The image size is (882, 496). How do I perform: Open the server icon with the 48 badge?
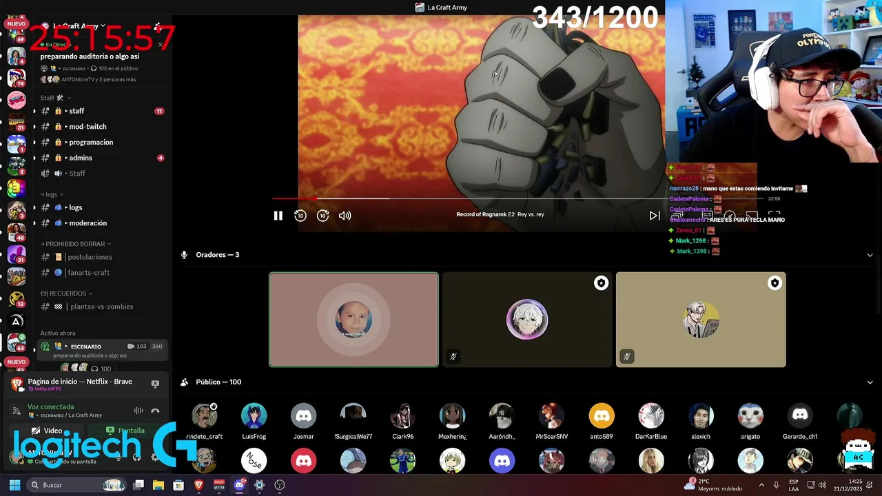pyautogui.click(x=17, y=231)
